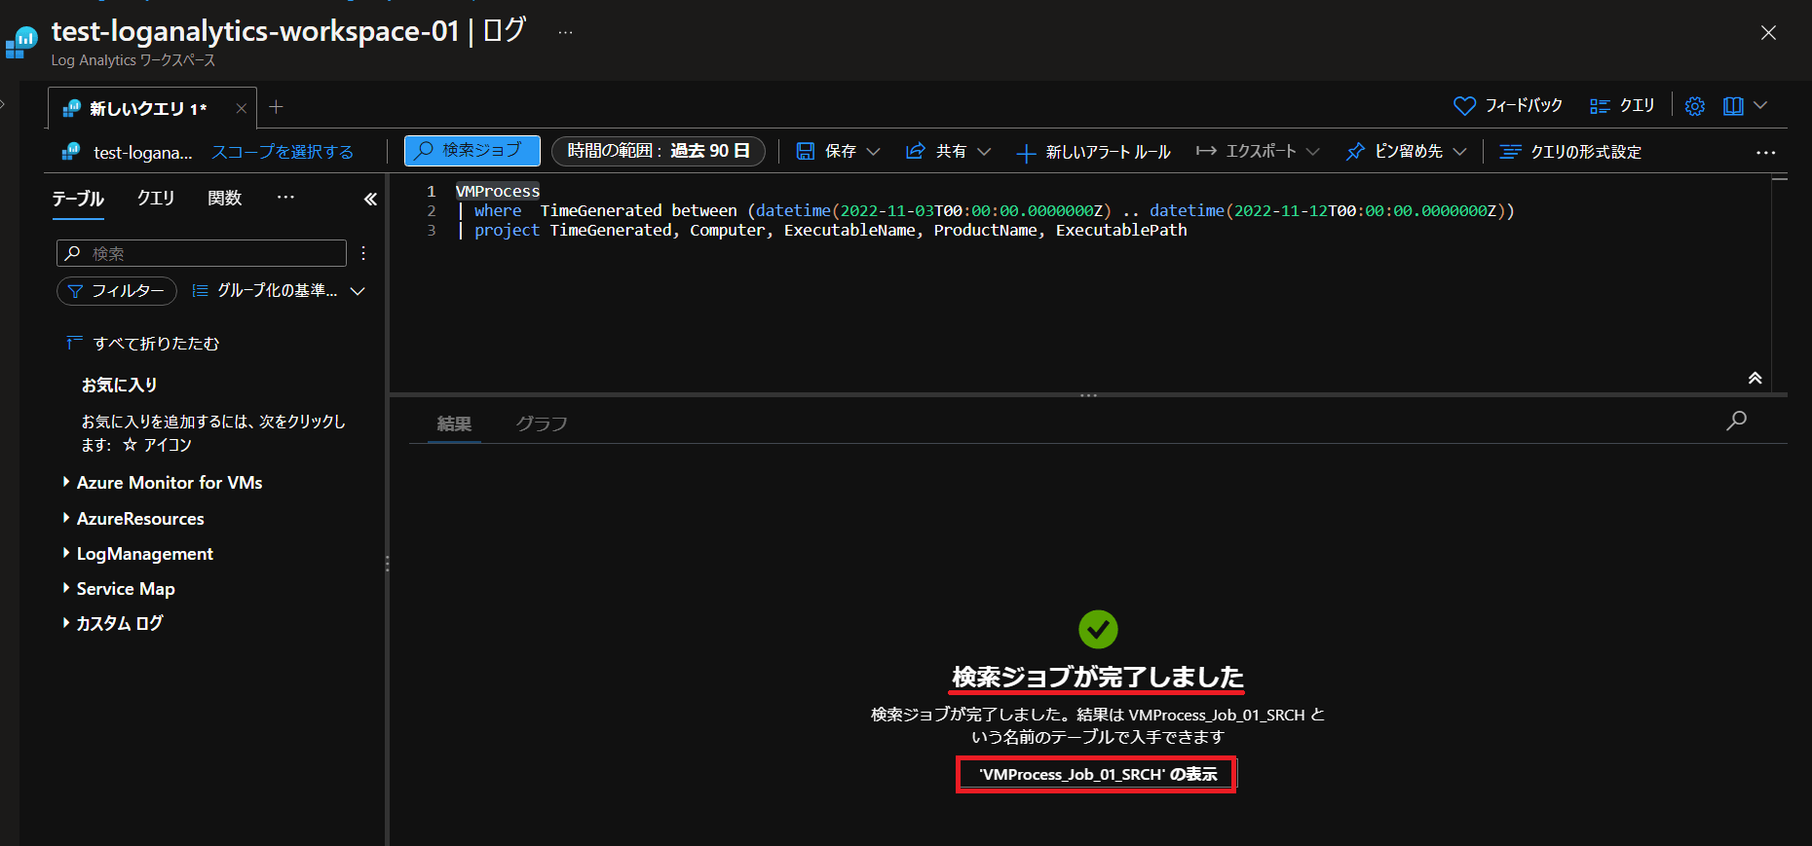Click the table 検索 search field
The image size is (1812, 846).
202,253
